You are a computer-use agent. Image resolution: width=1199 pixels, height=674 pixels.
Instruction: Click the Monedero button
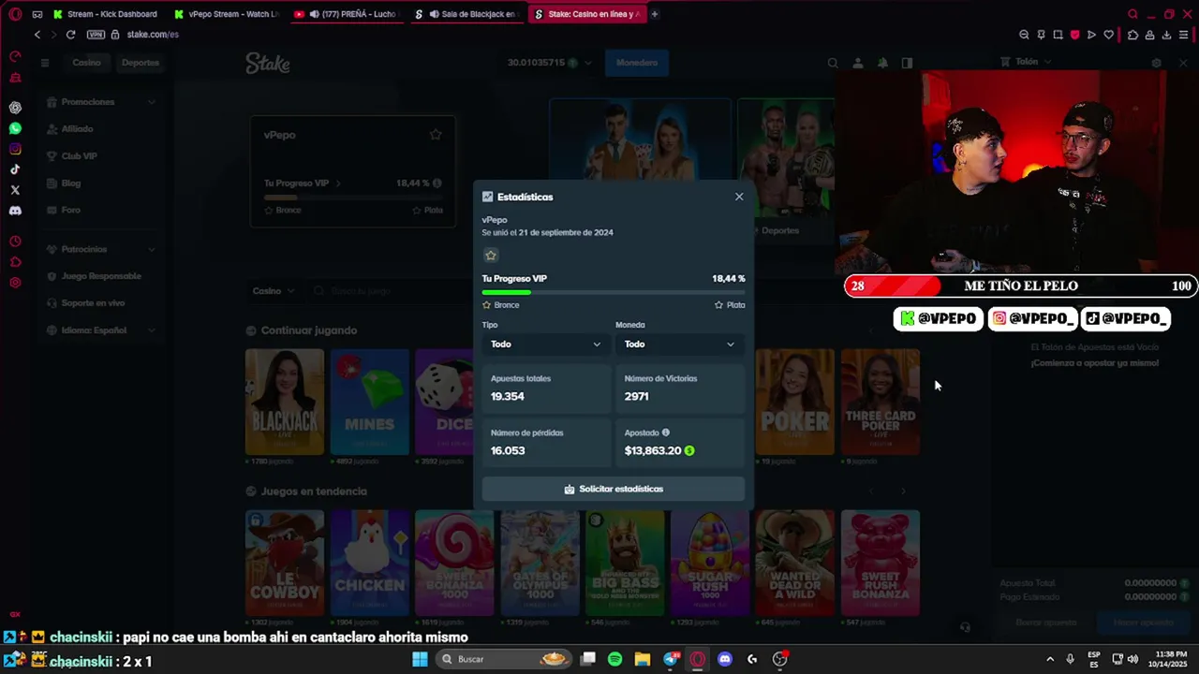(x=636, y=63)
